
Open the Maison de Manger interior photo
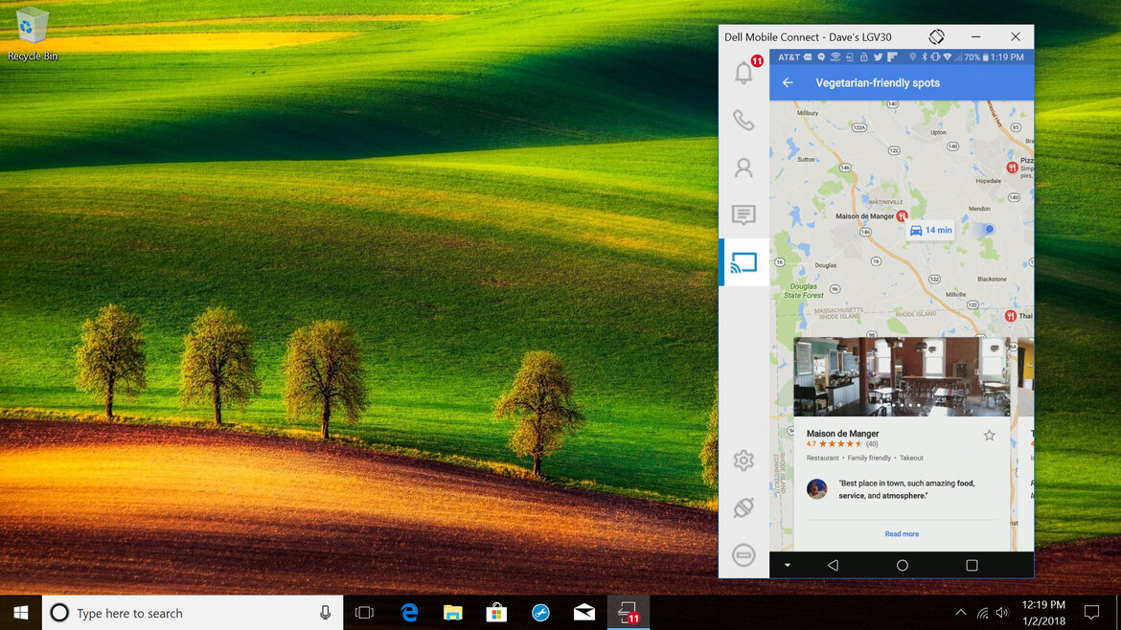pyautogui.click(x=902, y=376)
